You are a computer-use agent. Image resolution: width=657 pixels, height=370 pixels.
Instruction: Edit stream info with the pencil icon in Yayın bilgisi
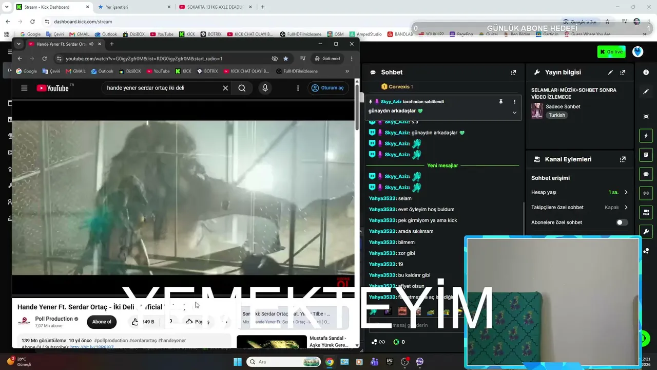pos(610,72)
